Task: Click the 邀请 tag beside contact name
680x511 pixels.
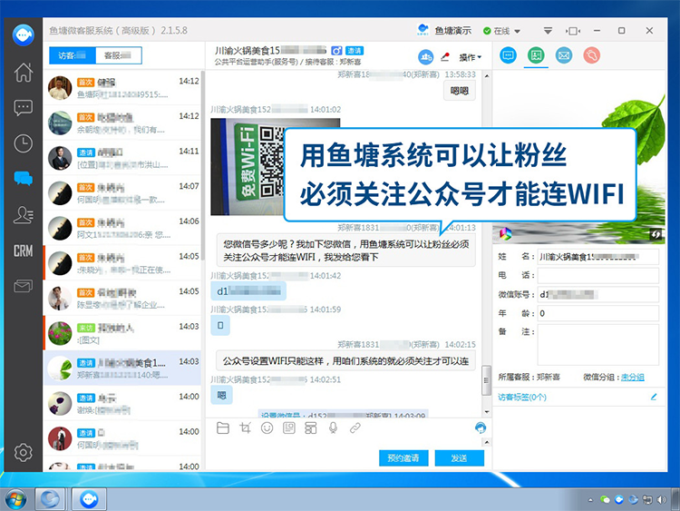Action: pos(355,51)
